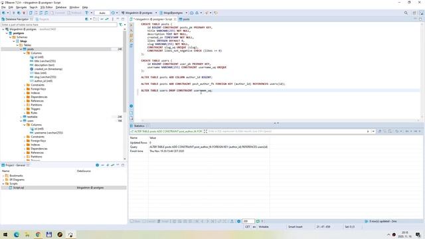The image size is (425, 239).
Task: Expand the Bookmarks folder in Project panel
Action: (3, 175)
